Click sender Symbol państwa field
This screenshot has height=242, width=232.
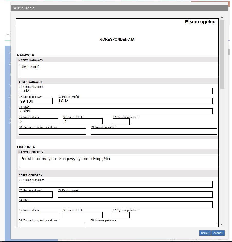click(x=121, y=122)
